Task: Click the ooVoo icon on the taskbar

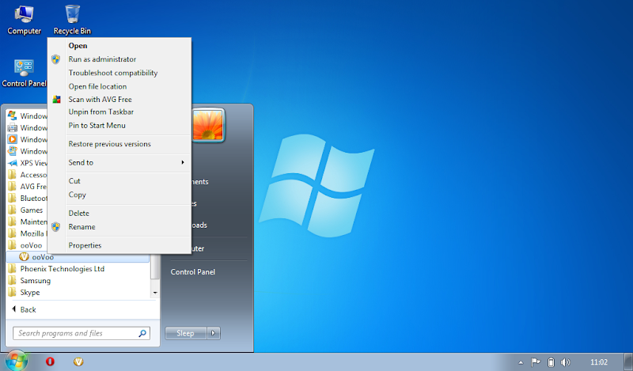Action: pos(78,362)
